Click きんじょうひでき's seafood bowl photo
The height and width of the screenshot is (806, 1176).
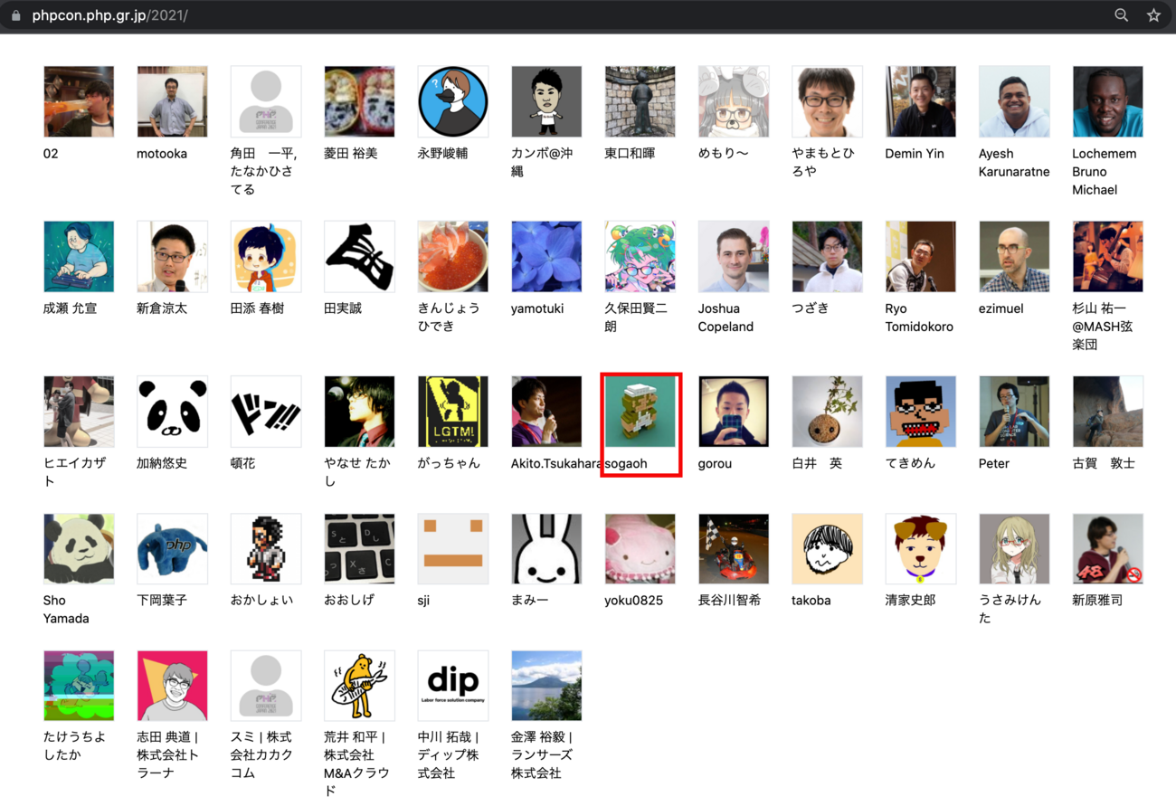[x=453, y=256]
